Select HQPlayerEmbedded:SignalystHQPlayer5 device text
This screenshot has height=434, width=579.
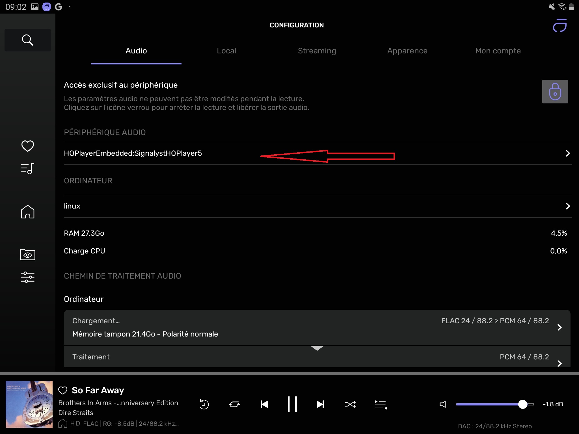(x=133, y=153)
